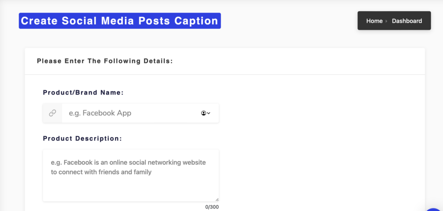Click the Please Enter The Following Details header
443x211 pixels.
point(105,61)
